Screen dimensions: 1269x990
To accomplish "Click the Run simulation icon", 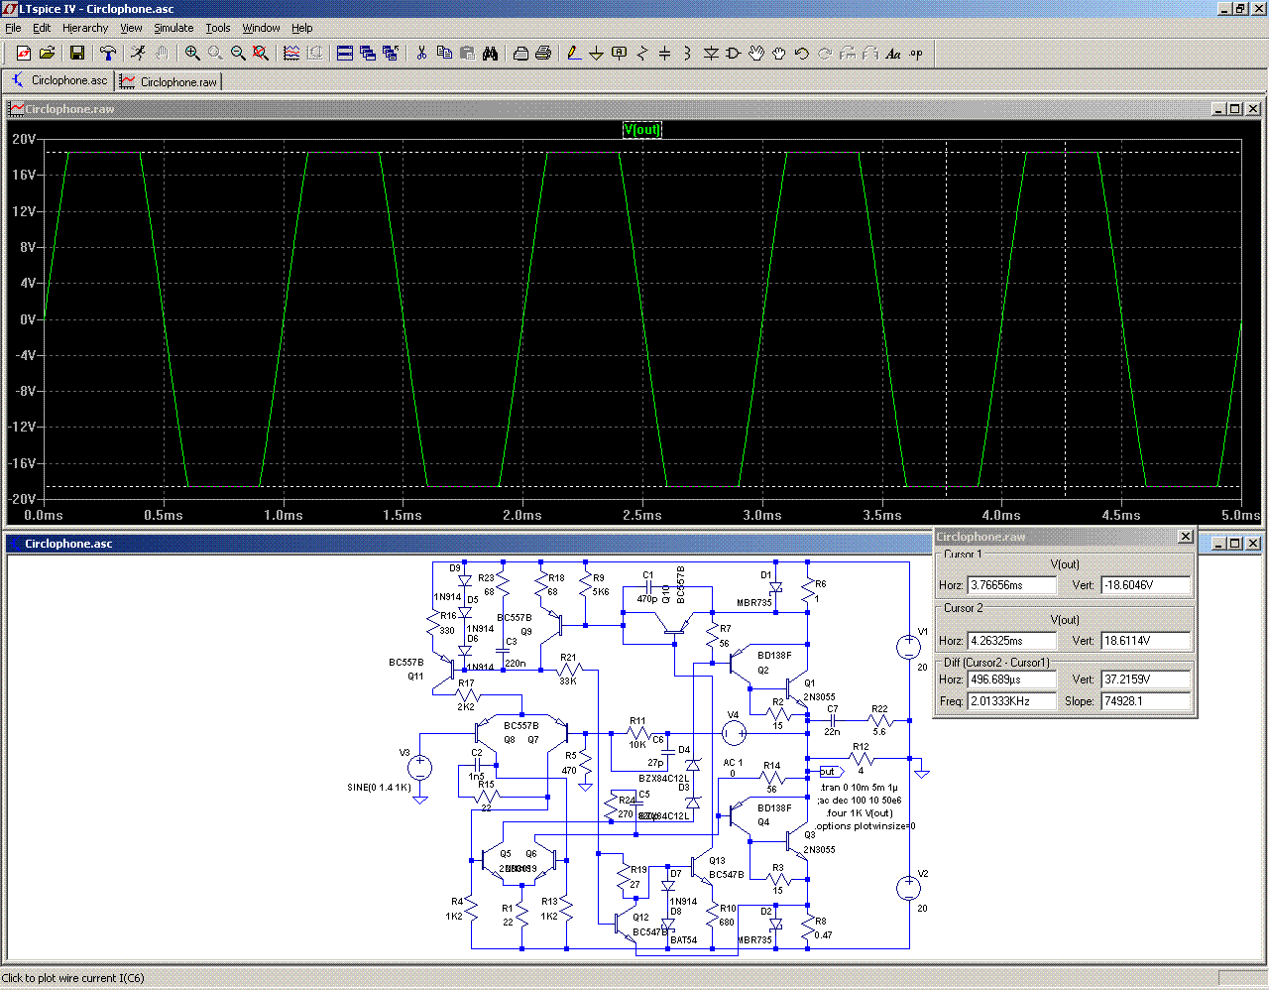I will (x=138, y=54).
